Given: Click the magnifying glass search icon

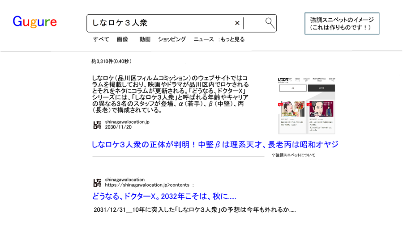Looking at the screenshot, I should [270, 23].
